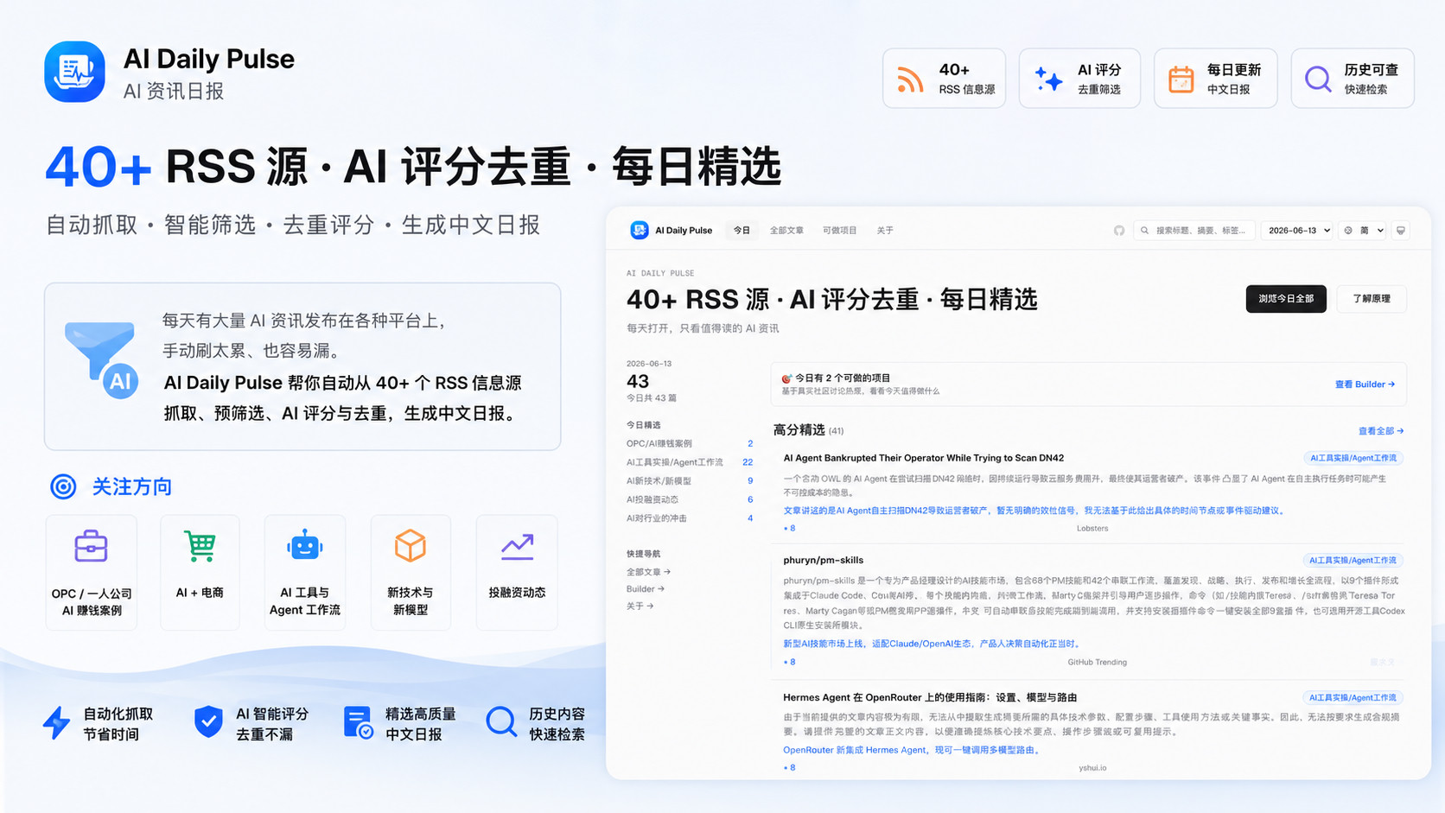Viewport: 1445px width, 813px height.
Task: Open Hermes Agent 在 OpenRouter article title
Action: [x=930, y=697]
